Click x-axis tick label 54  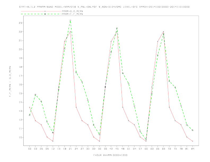click(134, 149)
